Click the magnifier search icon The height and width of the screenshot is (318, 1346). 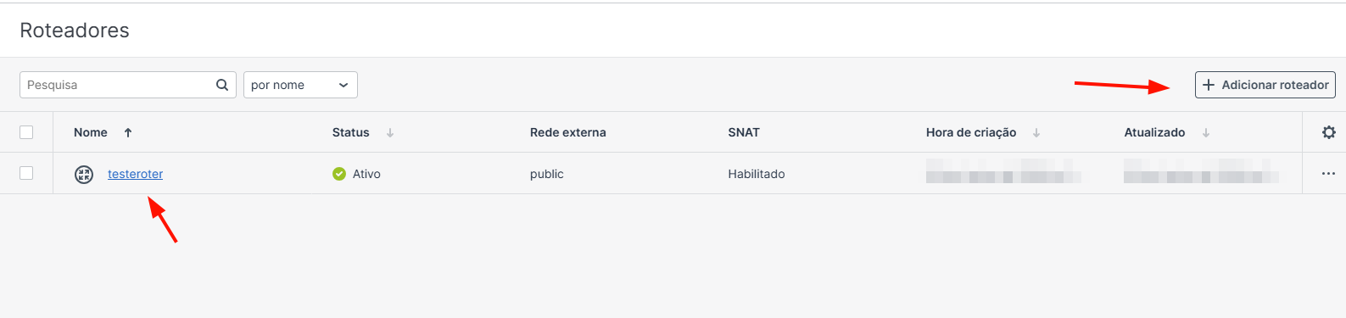(x=221, y=85)
